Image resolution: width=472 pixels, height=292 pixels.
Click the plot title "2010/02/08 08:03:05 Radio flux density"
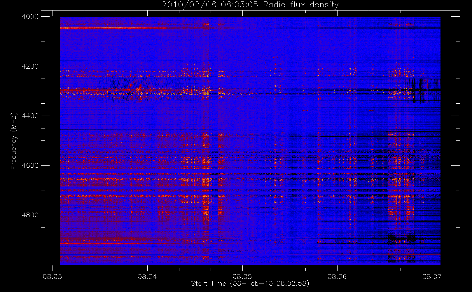click(x=250, y=5)
